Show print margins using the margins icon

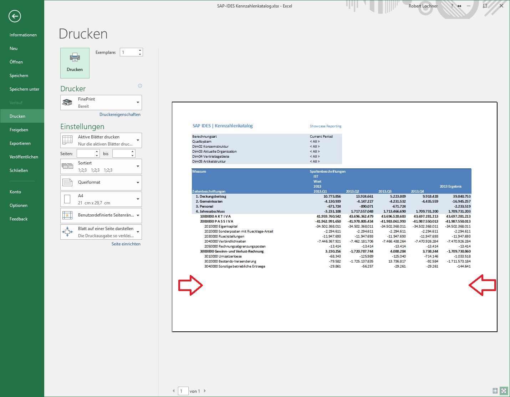point(495,391)
